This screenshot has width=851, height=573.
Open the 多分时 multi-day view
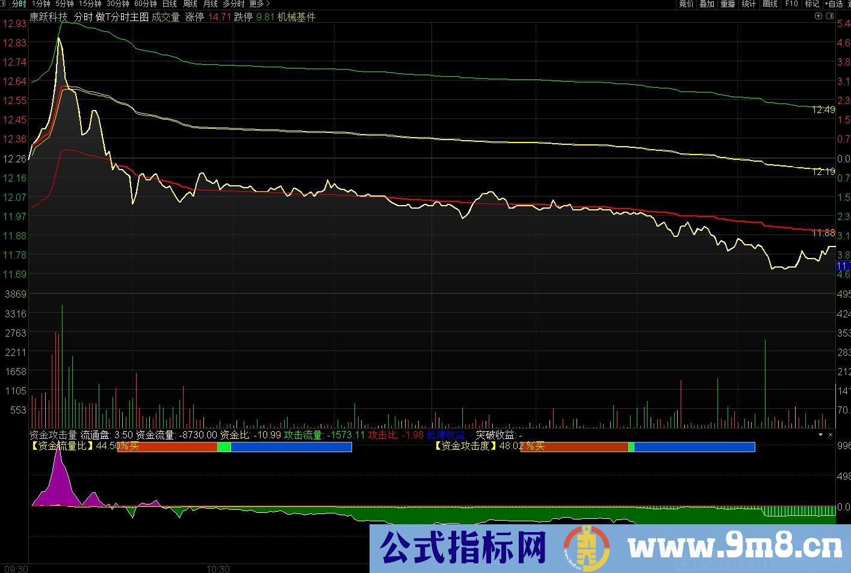pyautogui.click(x=234, y=4)
